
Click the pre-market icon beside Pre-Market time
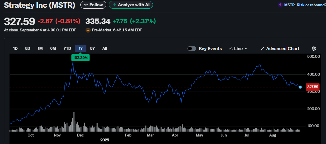88,30
